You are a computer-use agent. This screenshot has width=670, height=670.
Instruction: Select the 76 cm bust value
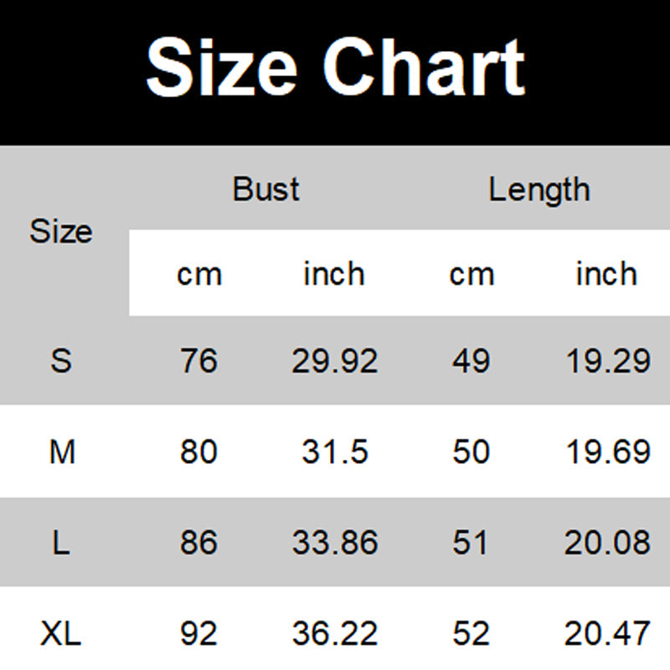pyautogui.click(x=198, y=361)
